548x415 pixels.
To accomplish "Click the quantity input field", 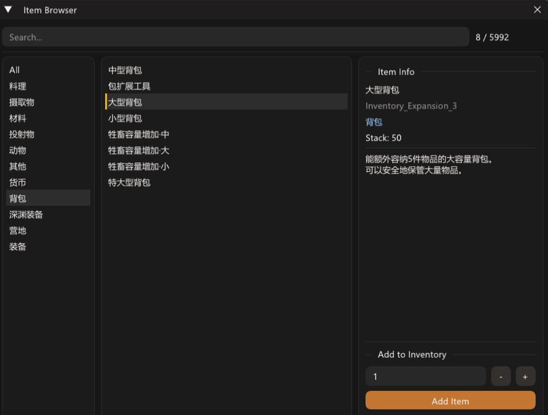I will click(x=426, y=377).
